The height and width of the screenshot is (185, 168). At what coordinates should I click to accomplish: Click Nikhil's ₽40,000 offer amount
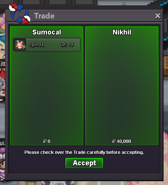click(122, 141)
